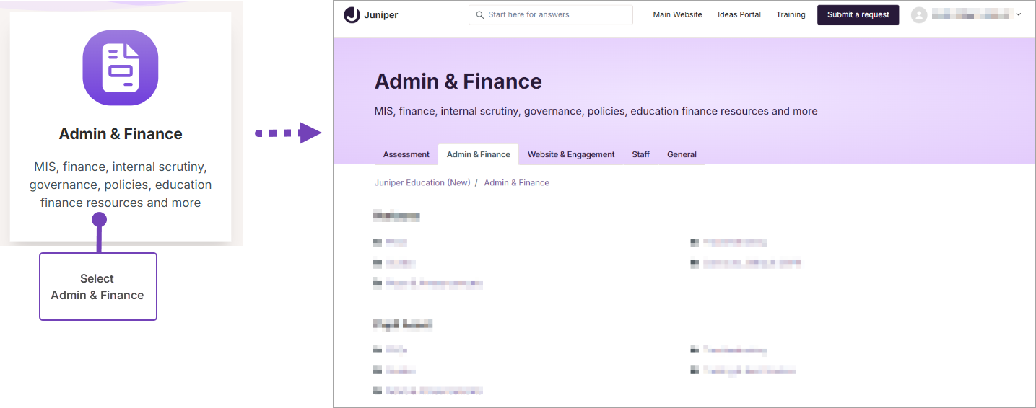Image resolution: width=1036 pixels, height=408 pixels.
Task: Open the Staff tab
Action: pyautogui.click(x=641, y=154)
